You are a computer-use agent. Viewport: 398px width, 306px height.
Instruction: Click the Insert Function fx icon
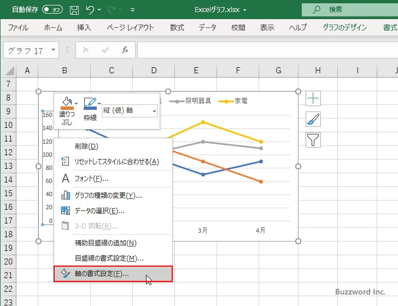[x=125, y=50]
